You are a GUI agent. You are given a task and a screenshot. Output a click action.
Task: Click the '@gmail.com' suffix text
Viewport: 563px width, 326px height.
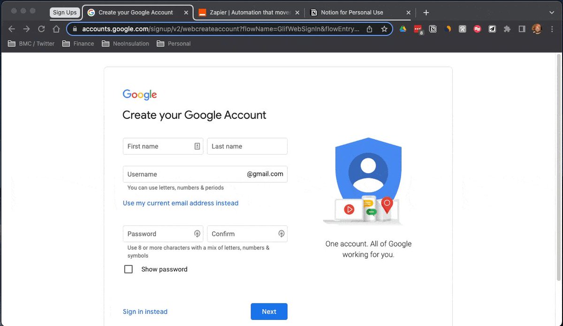[x=265, y=174]
